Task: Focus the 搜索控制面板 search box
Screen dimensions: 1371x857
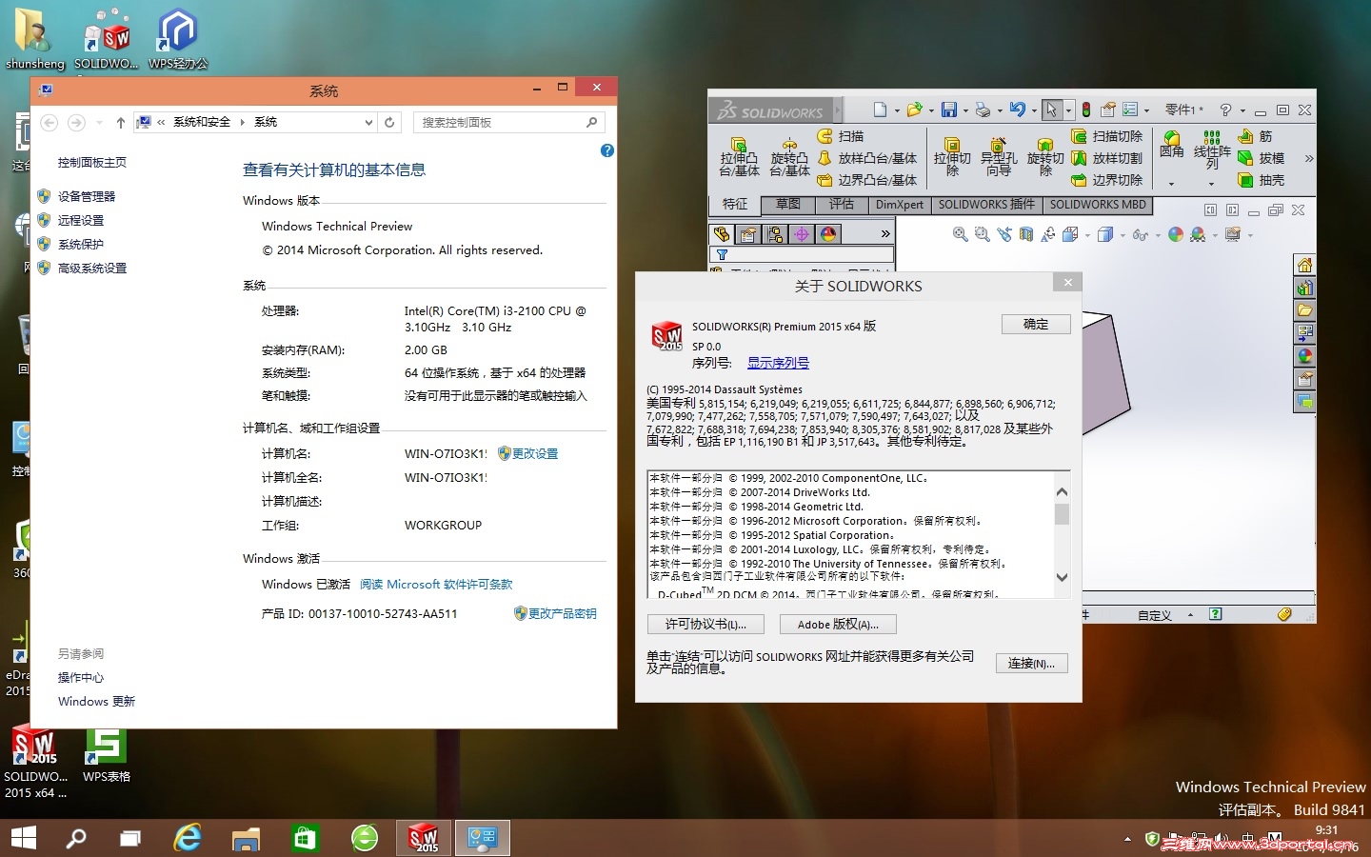Action: click(x=509, y=122)
